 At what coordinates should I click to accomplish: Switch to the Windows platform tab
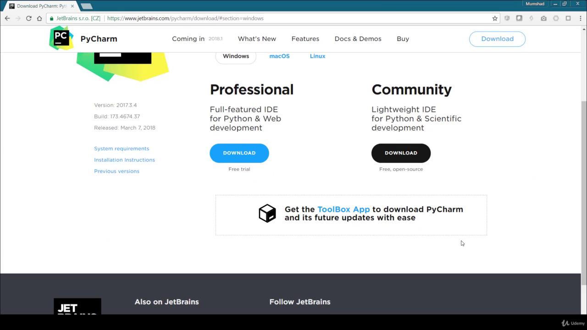click(x=236, y=56)
